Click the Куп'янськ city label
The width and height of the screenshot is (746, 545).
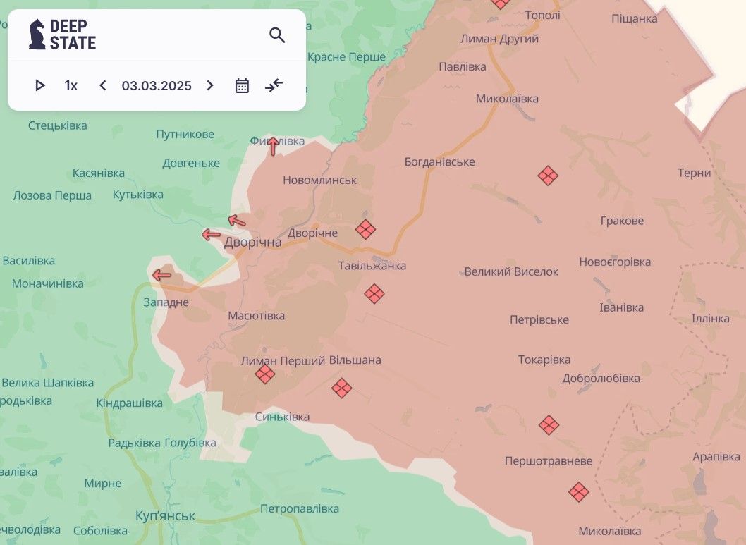tap(165, 515)
